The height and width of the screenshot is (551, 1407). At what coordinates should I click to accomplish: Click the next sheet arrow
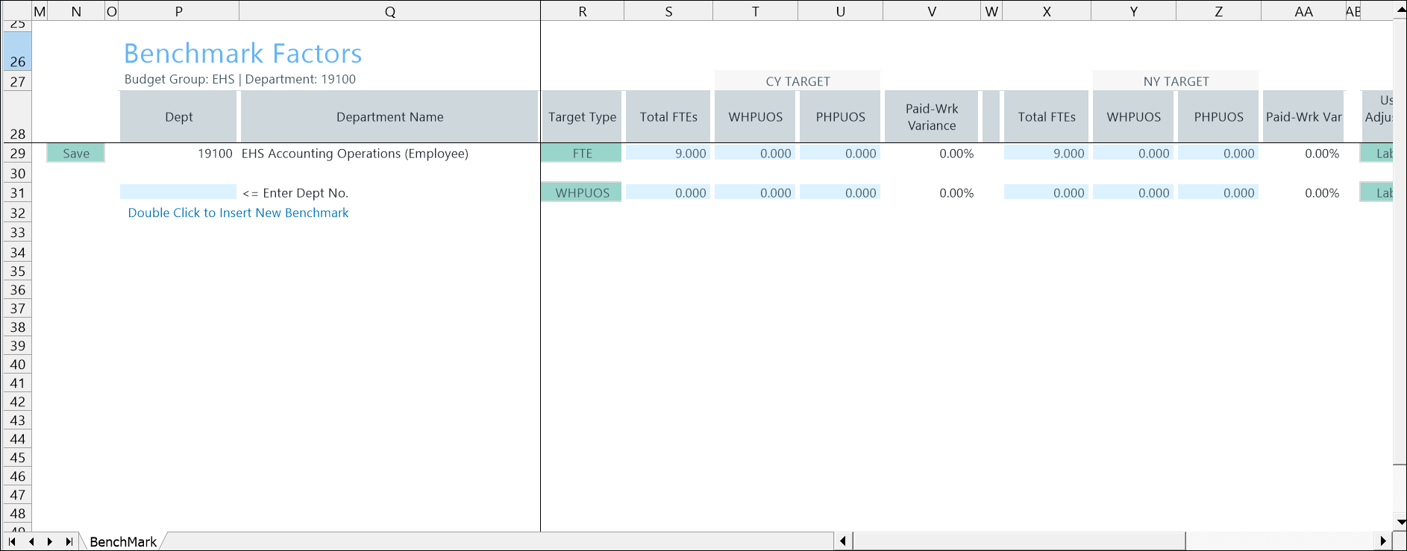50,541
